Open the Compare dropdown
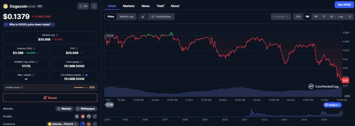 click(x=281, y=17)
